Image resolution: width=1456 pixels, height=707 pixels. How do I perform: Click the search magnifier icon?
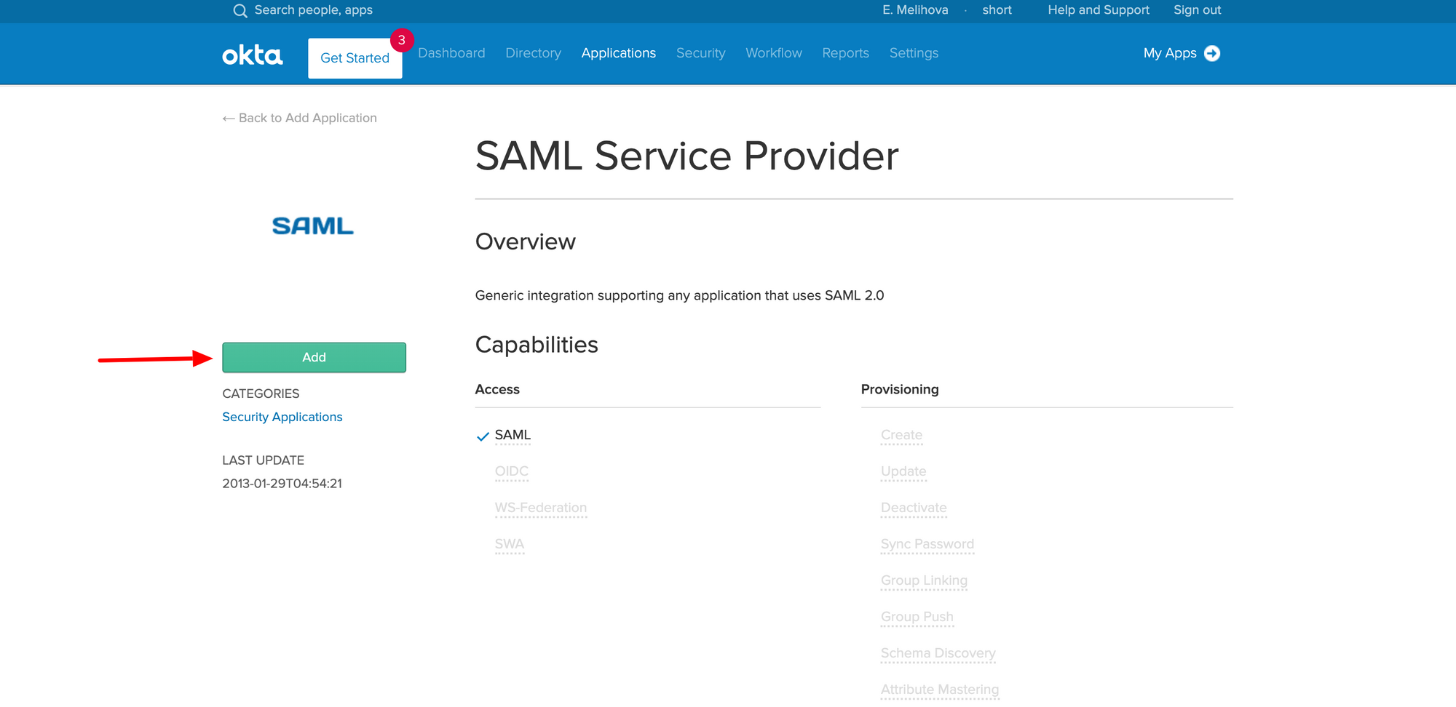coord(240,11)
